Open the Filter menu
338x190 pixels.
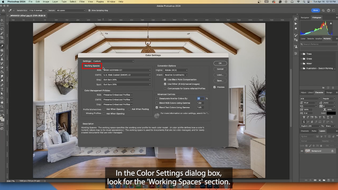coord(82,2)
